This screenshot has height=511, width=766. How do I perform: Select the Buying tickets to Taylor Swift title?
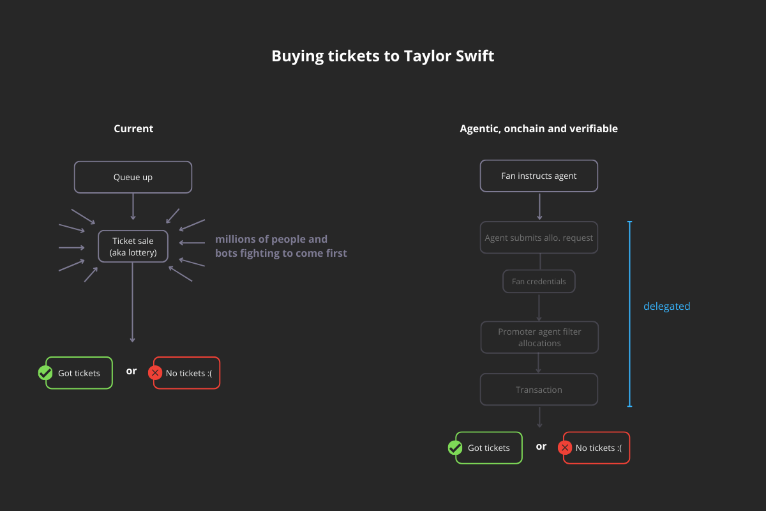coord(383,56)
